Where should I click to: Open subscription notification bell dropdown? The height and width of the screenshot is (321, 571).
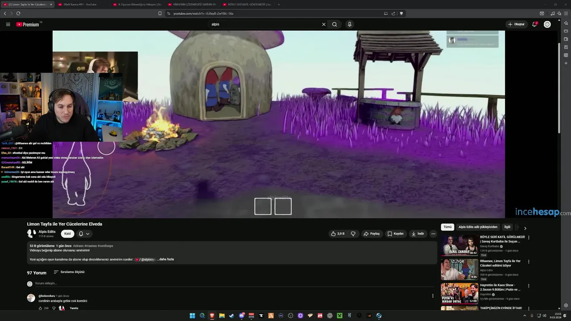point(84,234)
